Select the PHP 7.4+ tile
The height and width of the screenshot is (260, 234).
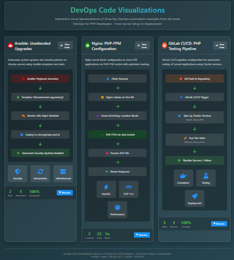coord(129,189)
